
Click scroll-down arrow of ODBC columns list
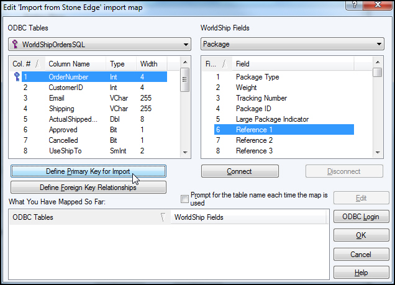coord(185,152)
